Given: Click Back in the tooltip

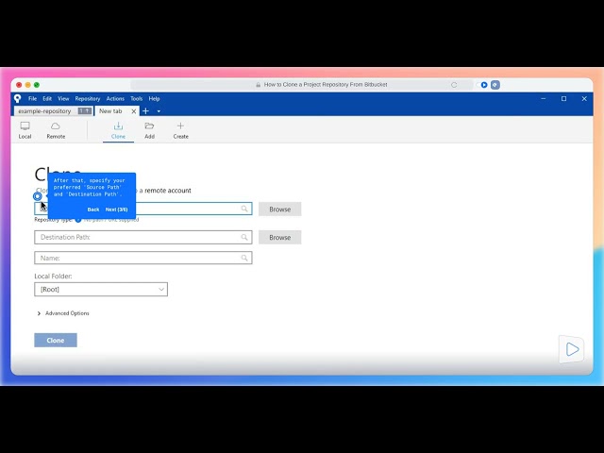Looking at the screenshot, I should (93, 210).
